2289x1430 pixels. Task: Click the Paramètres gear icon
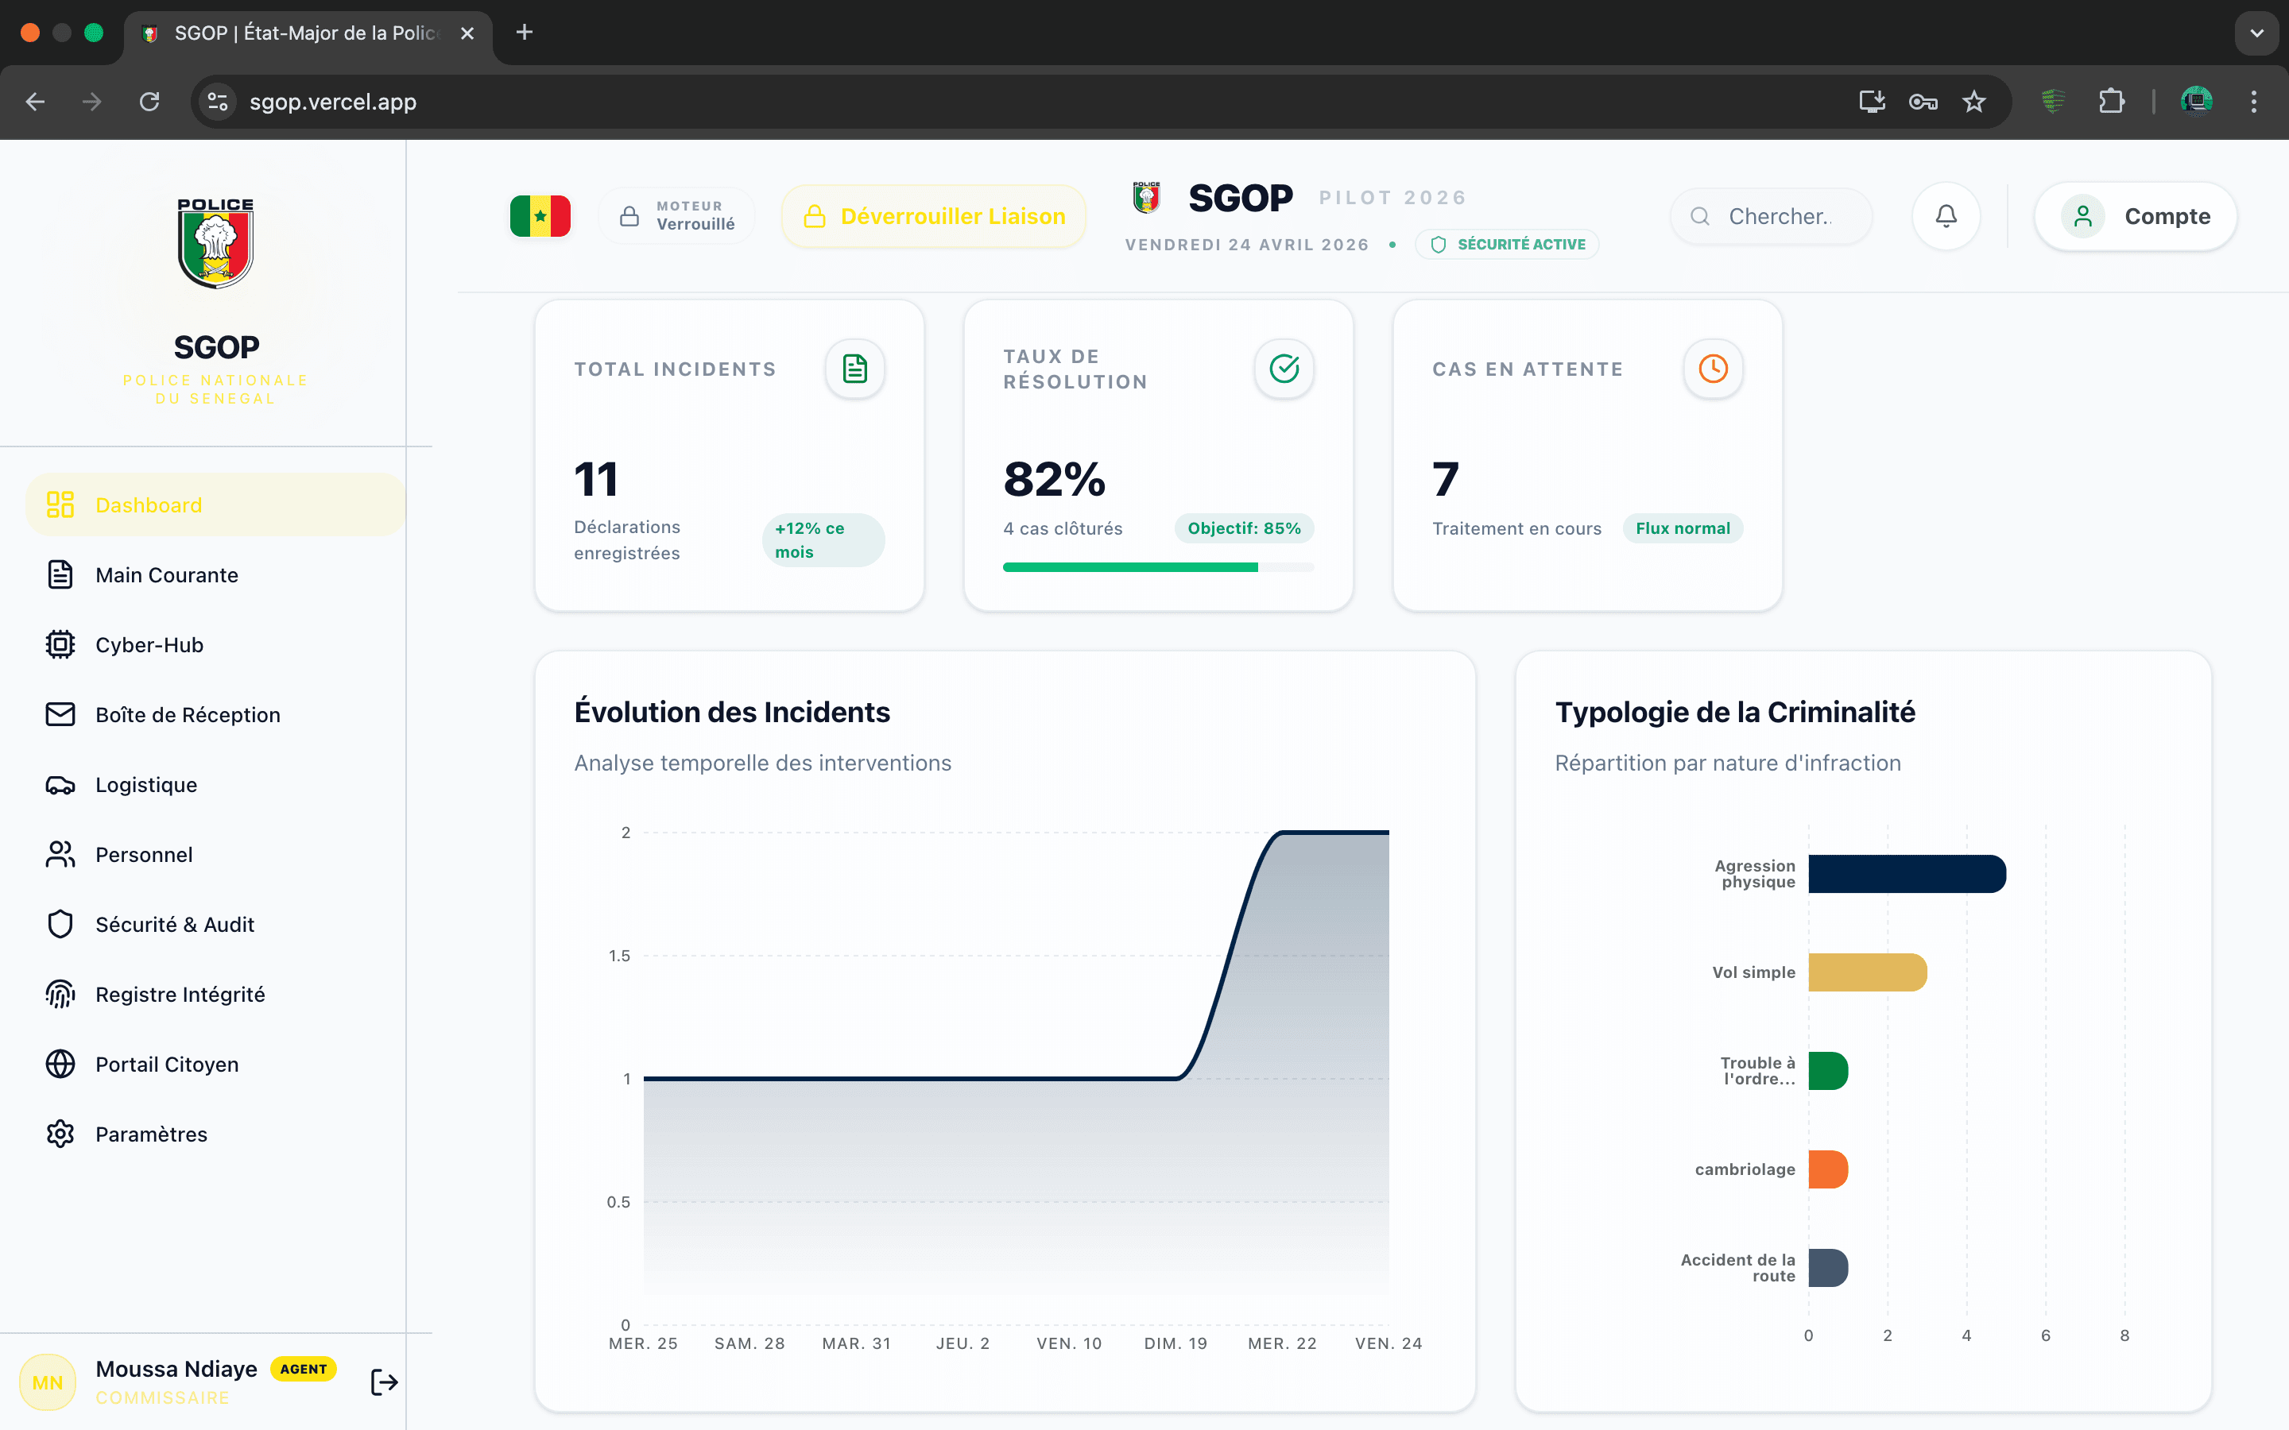pos(60,1134)
